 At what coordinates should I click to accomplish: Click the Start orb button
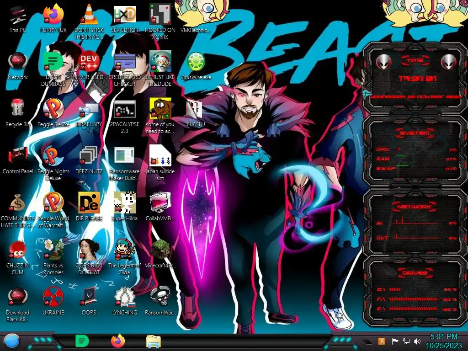pyautogui.click(x=11, y=341)
